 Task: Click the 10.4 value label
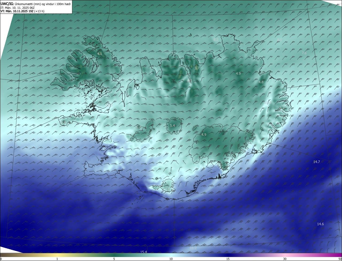pos(268,102)
